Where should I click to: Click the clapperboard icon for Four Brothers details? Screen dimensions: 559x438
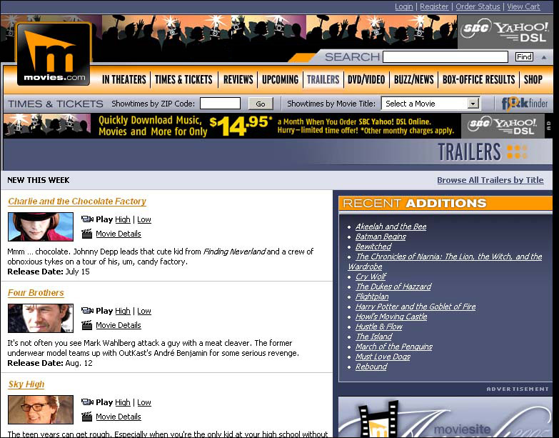tap(86, 325)
